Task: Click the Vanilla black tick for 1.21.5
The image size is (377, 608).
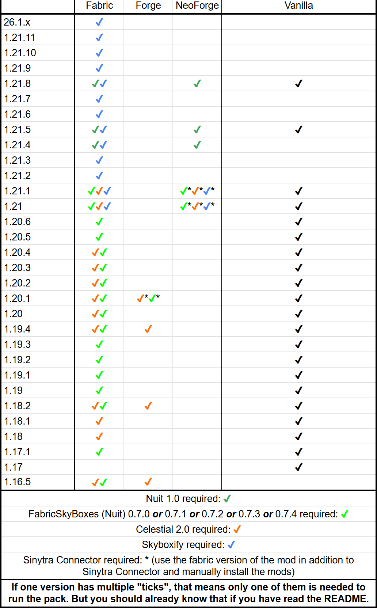Action: 299,130
